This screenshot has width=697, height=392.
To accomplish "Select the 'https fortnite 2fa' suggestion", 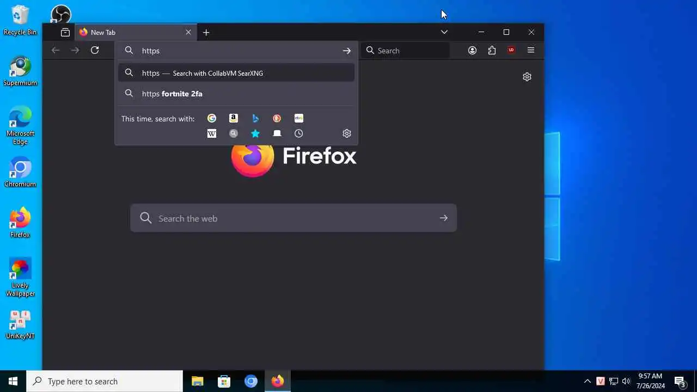I will [236, 94].
